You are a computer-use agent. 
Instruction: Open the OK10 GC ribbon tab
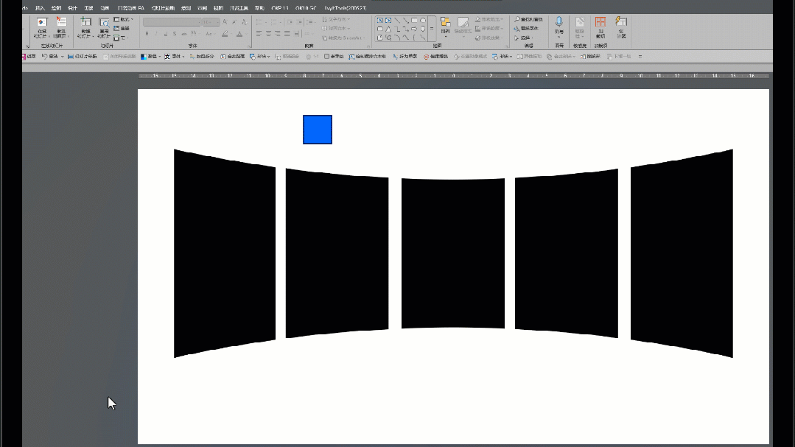click(306, 8)
